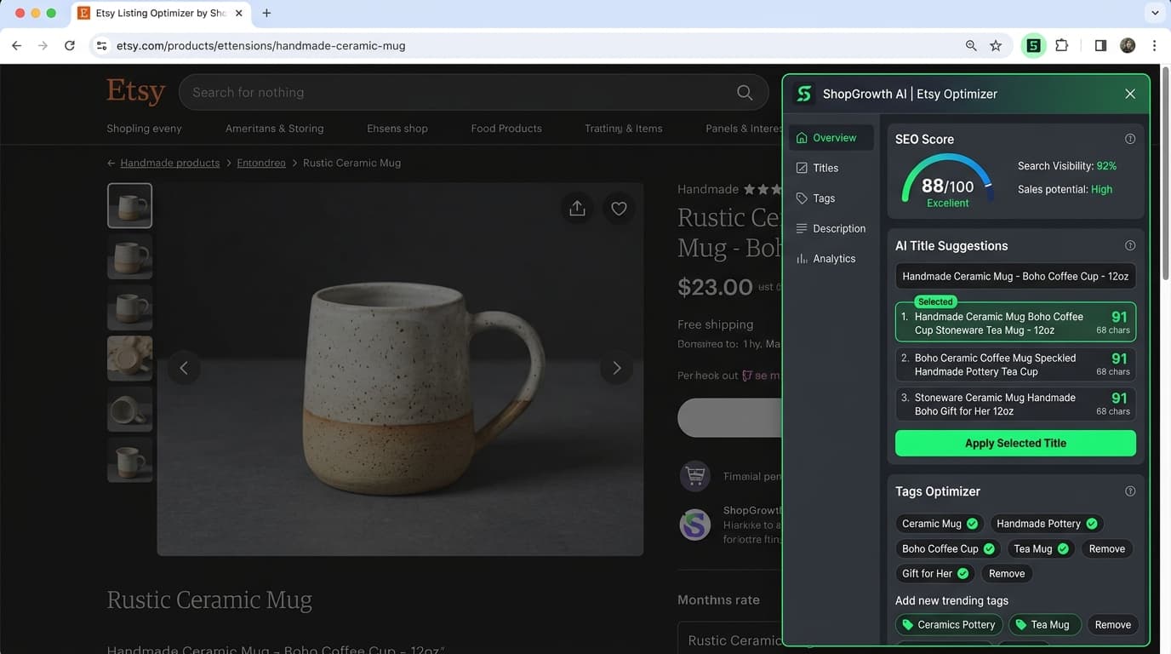This screenshot has width=1171, height=654.
Task: Click the Apply Selected Title button
Action: pyautogui.click(x=1014, y=443)
